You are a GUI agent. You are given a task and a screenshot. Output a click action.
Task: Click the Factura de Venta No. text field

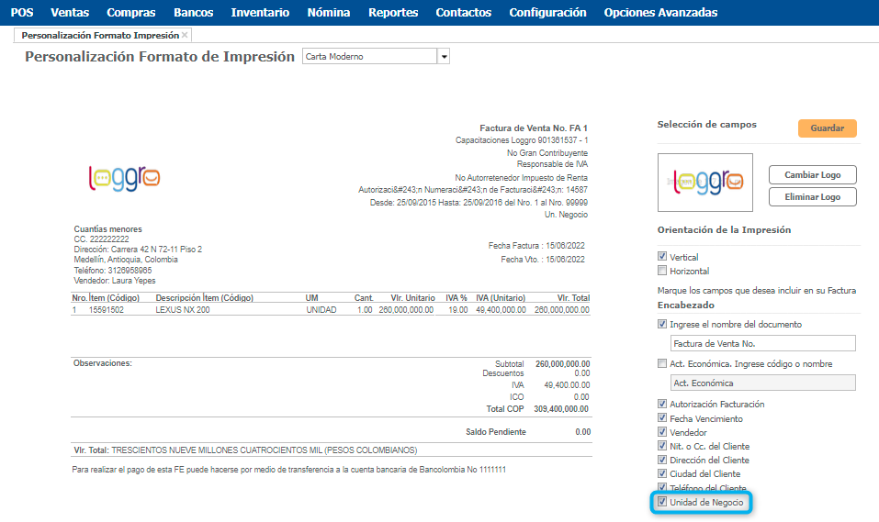[762, 343]
